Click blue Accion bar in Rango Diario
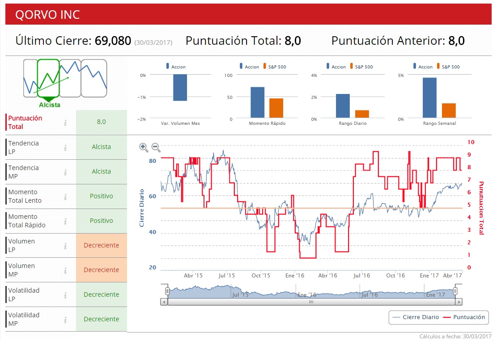 (x=343, y=106)
